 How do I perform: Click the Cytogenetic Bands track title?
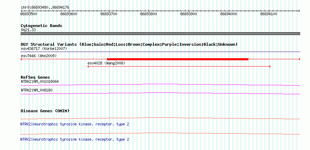41,26
